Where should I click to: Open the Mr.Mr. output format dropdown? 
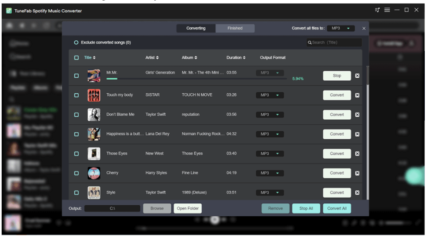[x=270, y=73]
